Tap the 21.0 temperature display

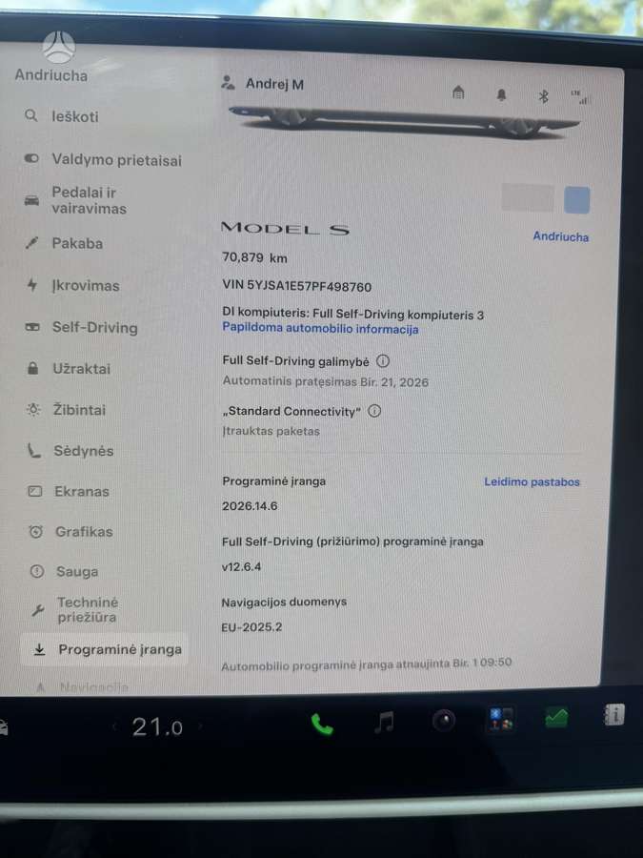click(x=157, y=726)
